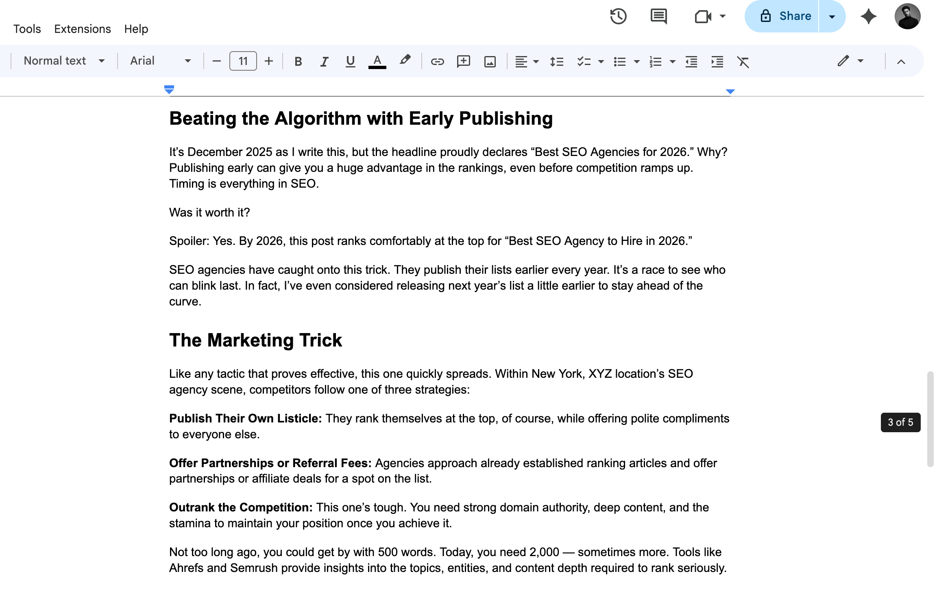Toggle underline formatting

point(350,61)
